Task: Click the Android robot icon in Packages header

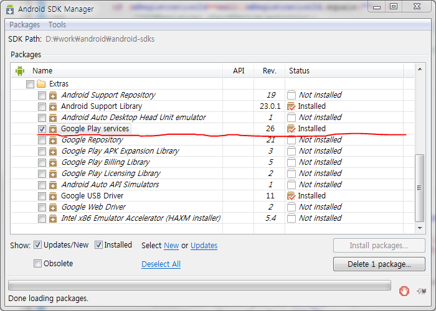Action: pos(20,71)
